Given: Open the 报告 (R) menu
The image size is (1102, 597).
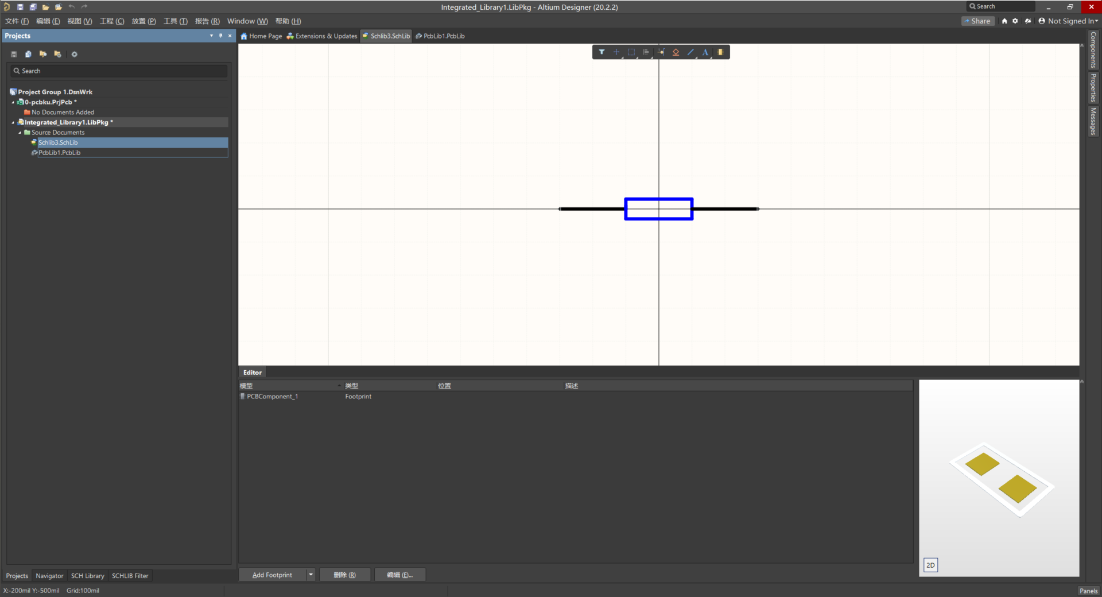Looking at the screenshot, I should coord(207,21).
